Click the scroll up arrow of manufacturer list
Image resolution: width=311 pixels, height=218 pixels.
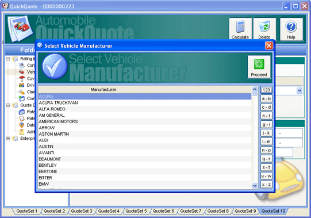pos(255,89)
